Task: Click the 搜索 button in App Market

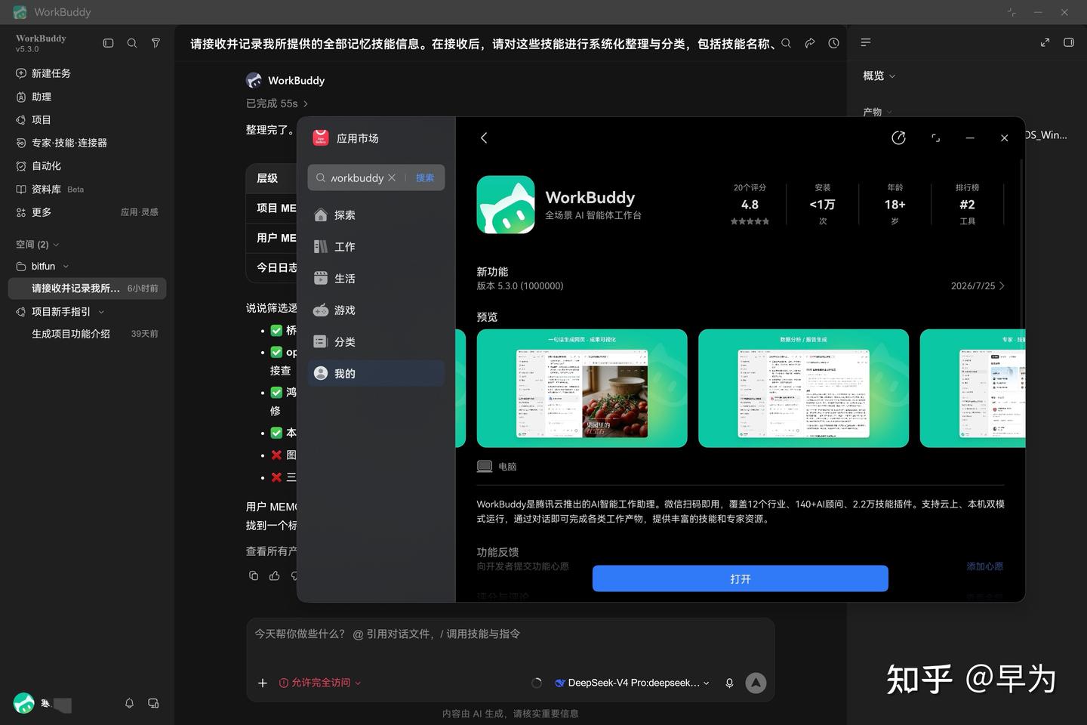Action: [425, 177]
